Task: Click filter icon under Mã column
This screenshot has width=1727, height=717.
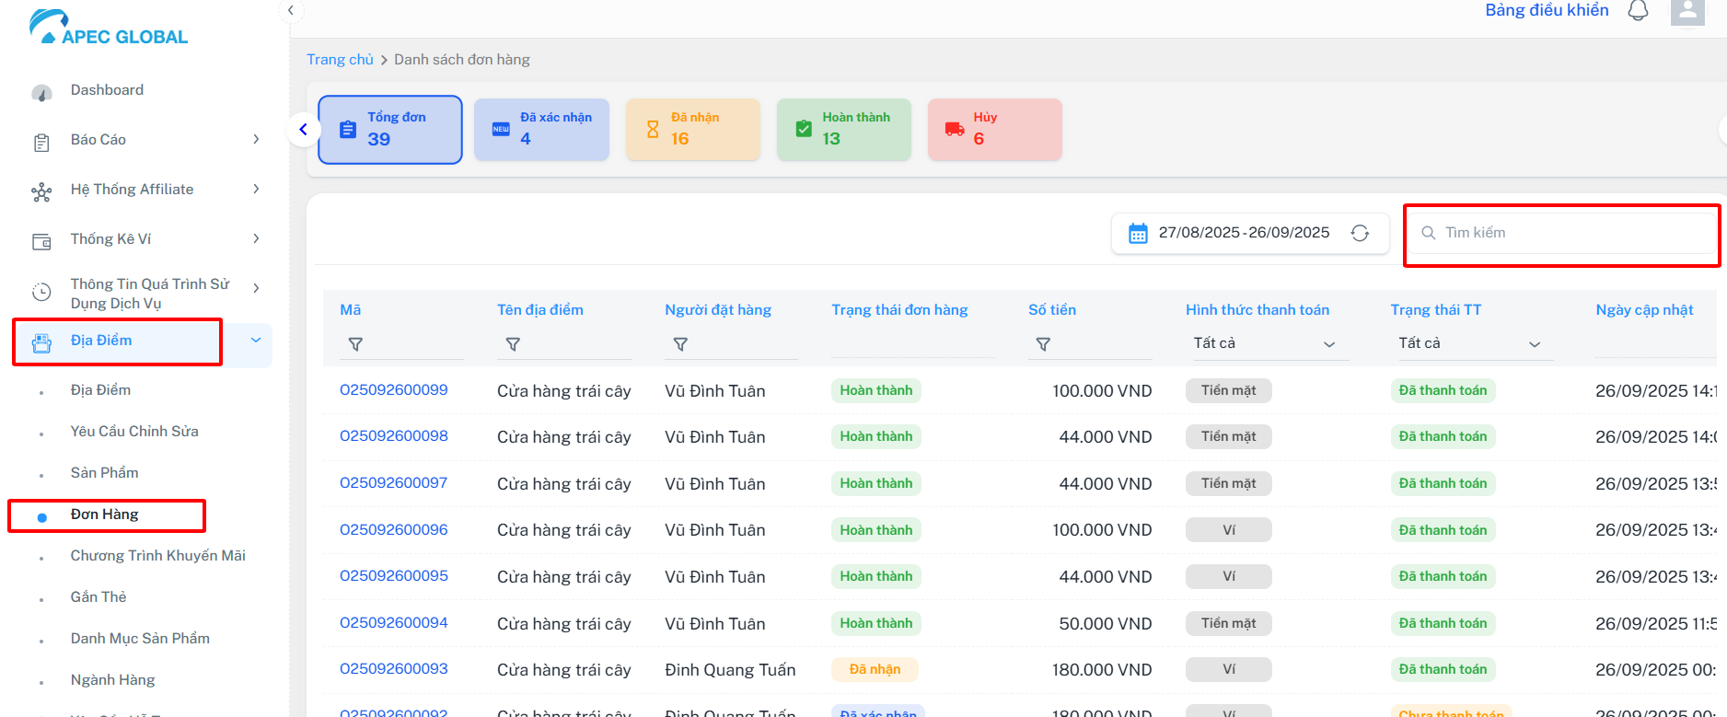Action: (355, 344)
